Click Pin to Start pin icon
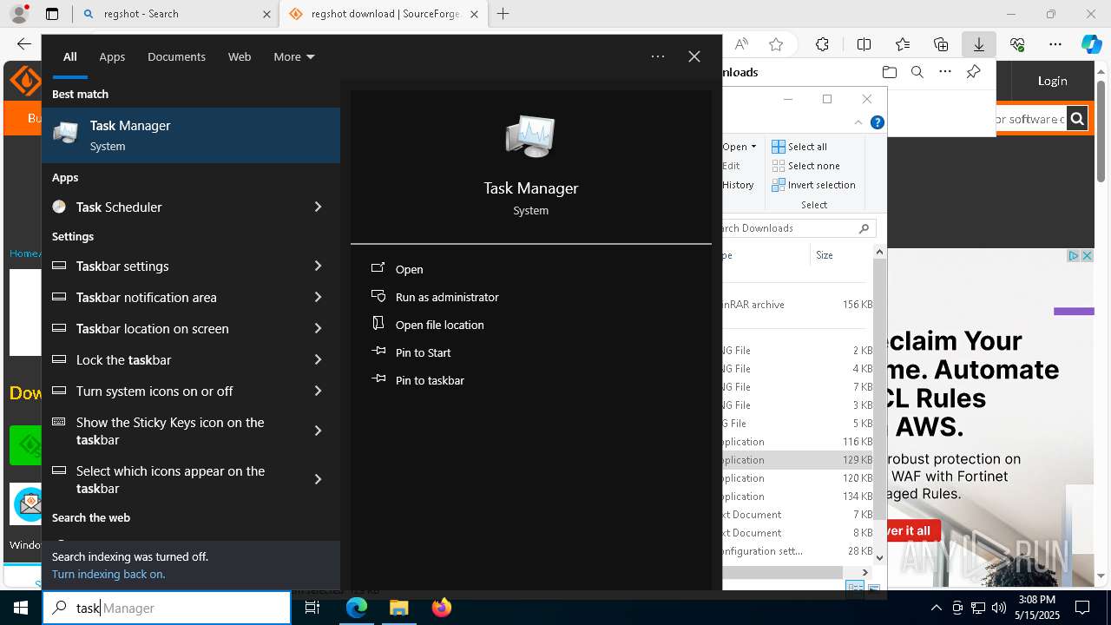1111x625 pixels. [x=378, y=352]
